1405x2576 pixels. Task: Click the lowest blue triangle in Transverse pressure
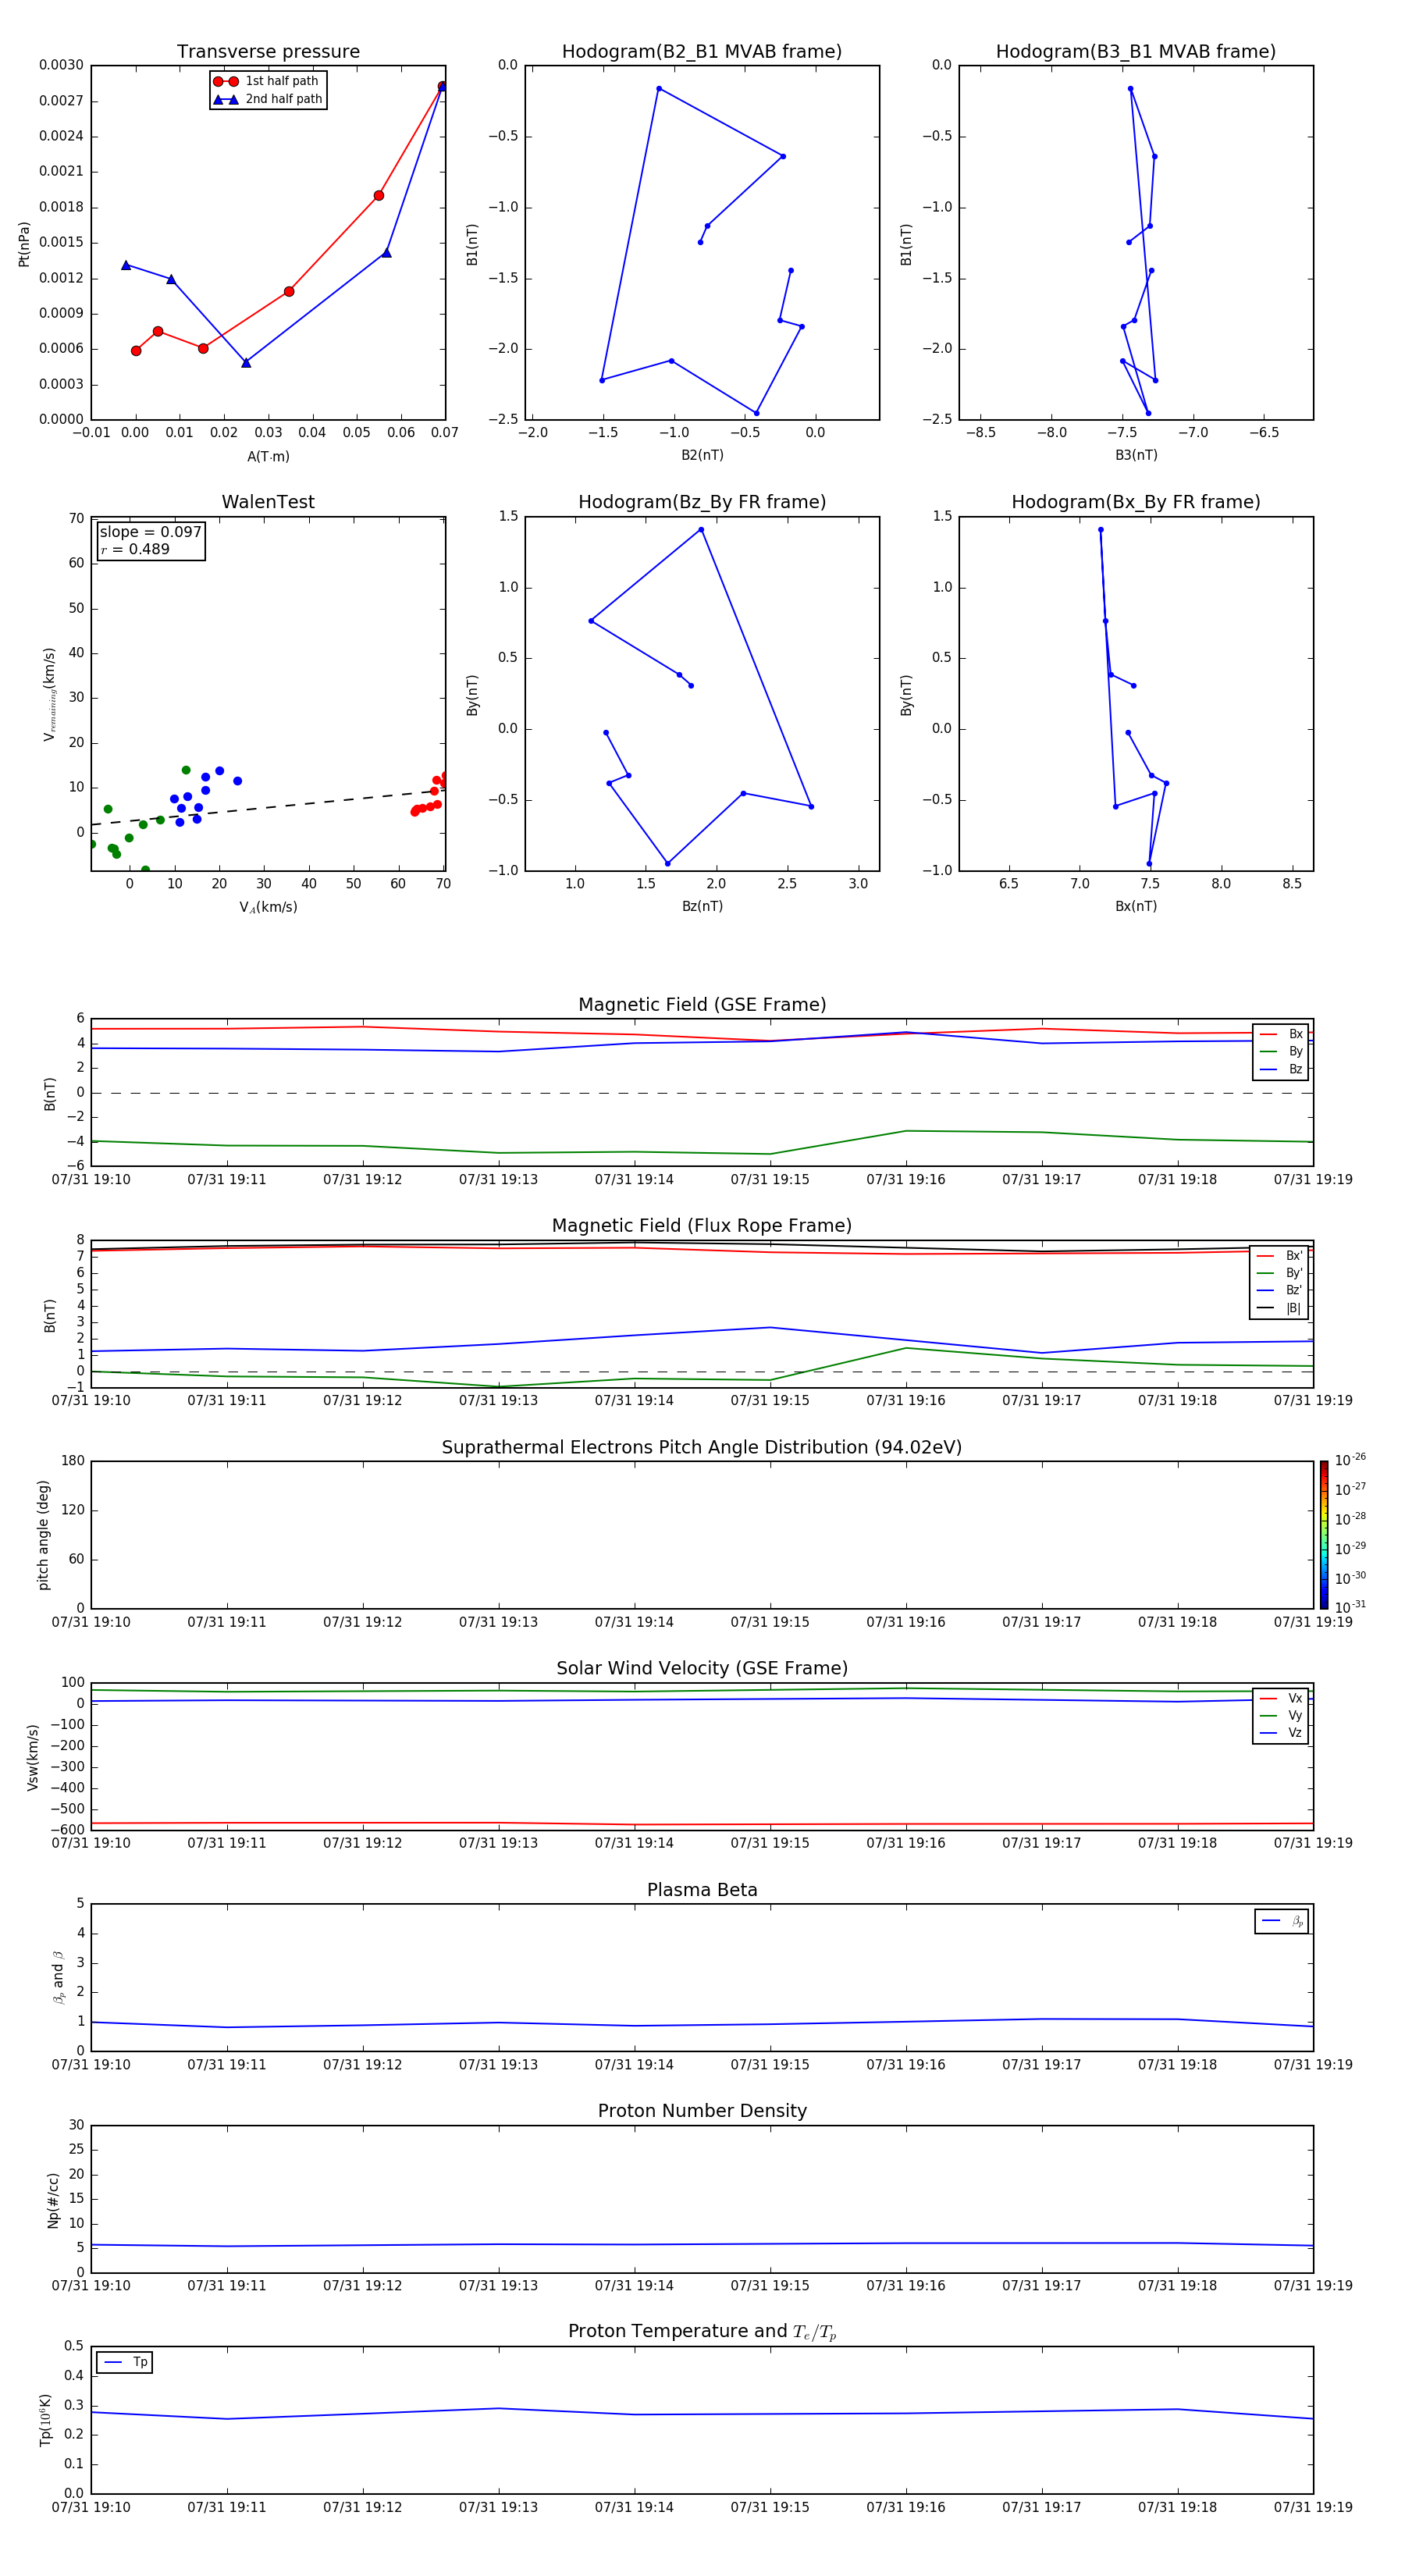(x=246, y=363)
